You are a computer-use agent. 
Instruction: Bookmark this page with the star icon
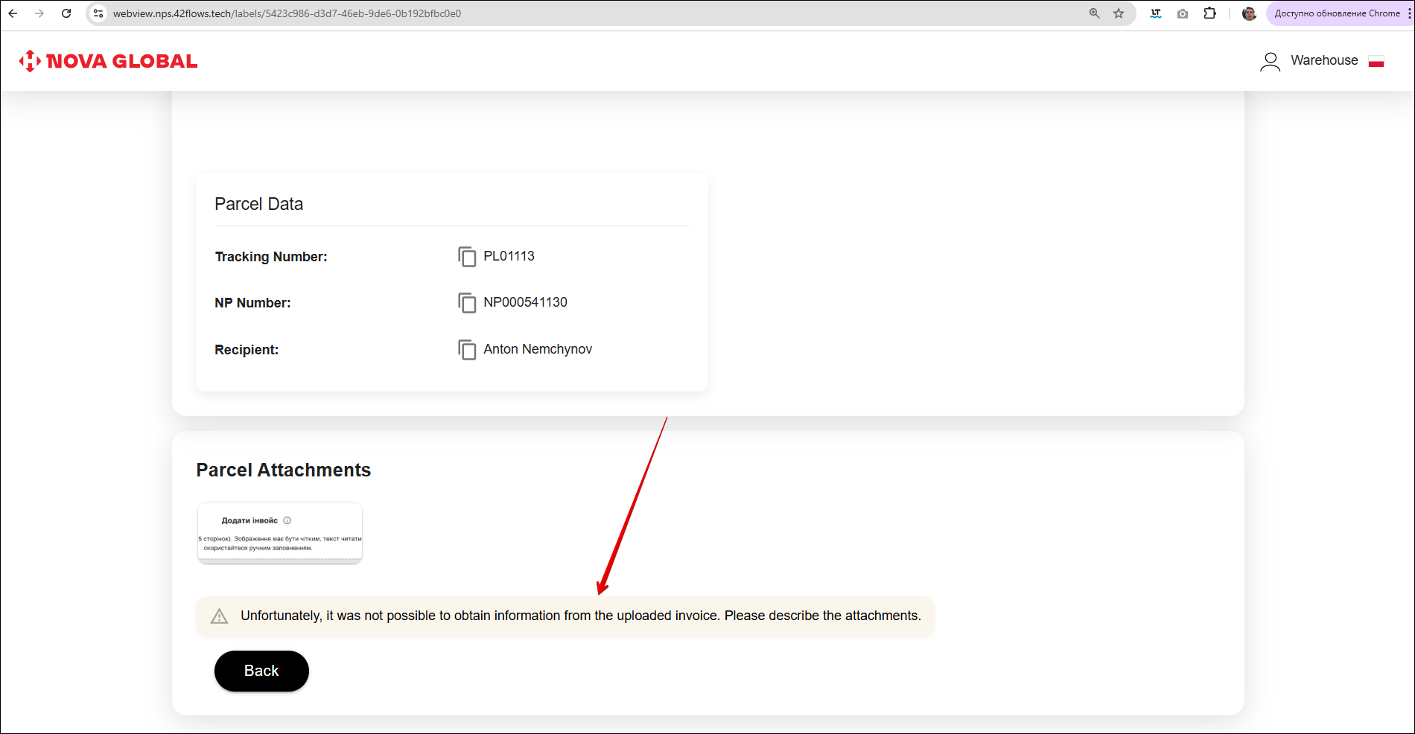click(1119, 13)
